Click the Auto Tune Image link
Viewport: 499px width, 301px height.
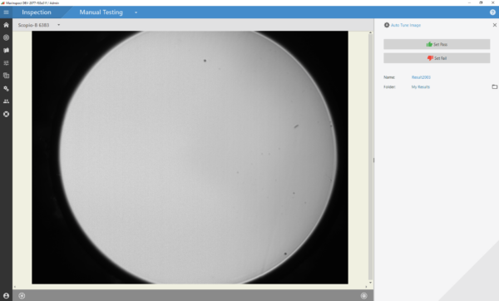click(x=406, y=25)
